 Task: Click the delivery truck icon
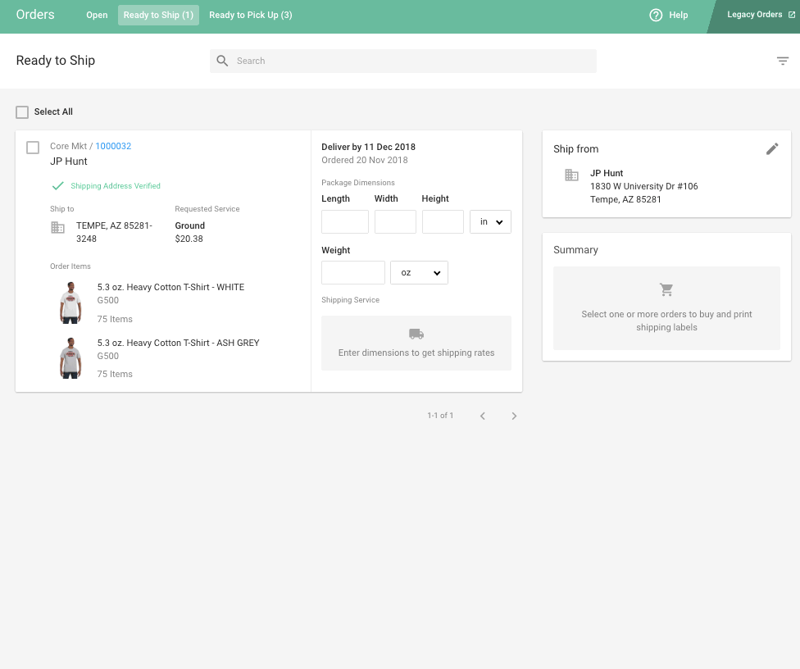(416, 334)
